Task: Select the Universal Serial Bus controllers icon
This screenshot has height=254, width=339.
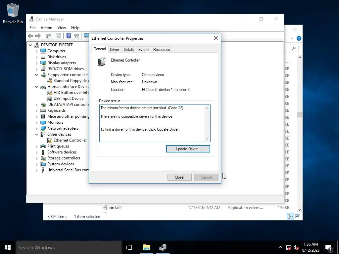Action: tap(43, 170)
